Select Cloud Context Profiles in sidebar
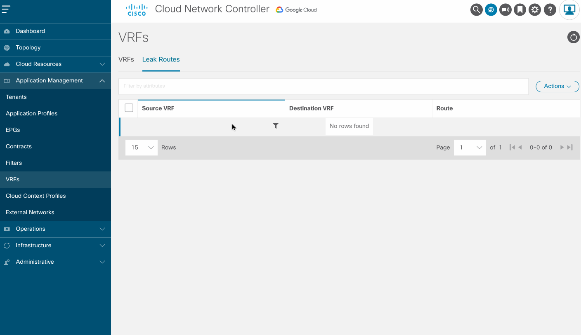Viewport: 581px width, 335px height. tap(36, 196)
